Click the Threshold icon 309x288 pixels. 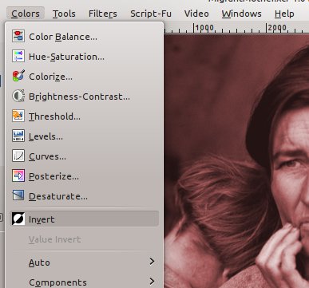point(18,116)
